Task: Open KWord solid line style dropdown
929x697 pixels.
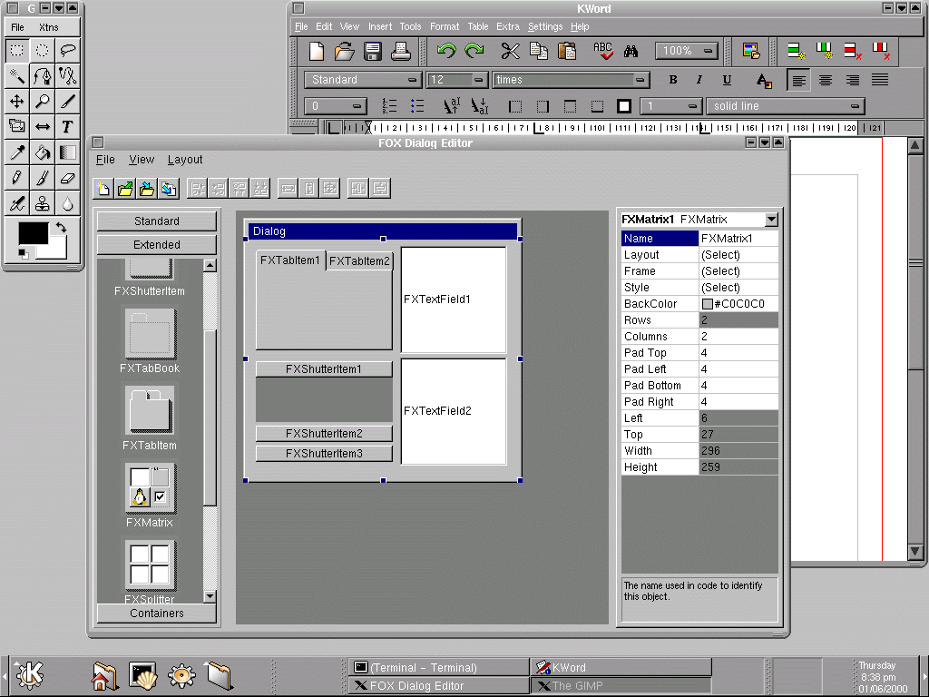Action: [x=785, y=106]
